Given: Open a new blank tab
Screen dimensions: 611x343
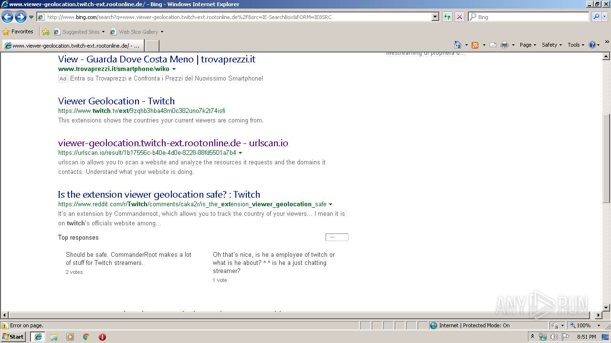Looking at the screenshot, I should 152,46.
